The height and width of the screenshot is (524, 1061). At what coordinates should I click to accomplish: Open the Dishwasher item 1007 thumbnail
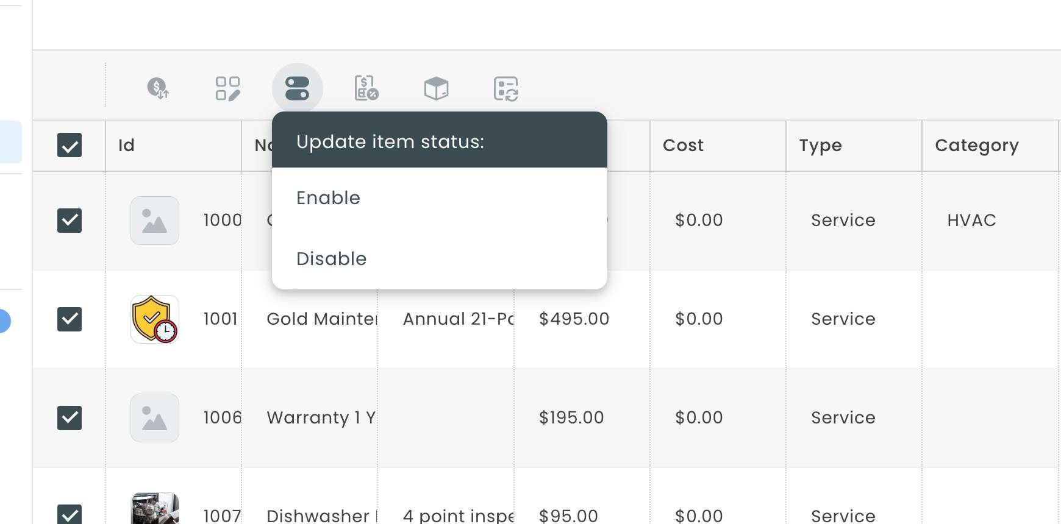(155, 509)
